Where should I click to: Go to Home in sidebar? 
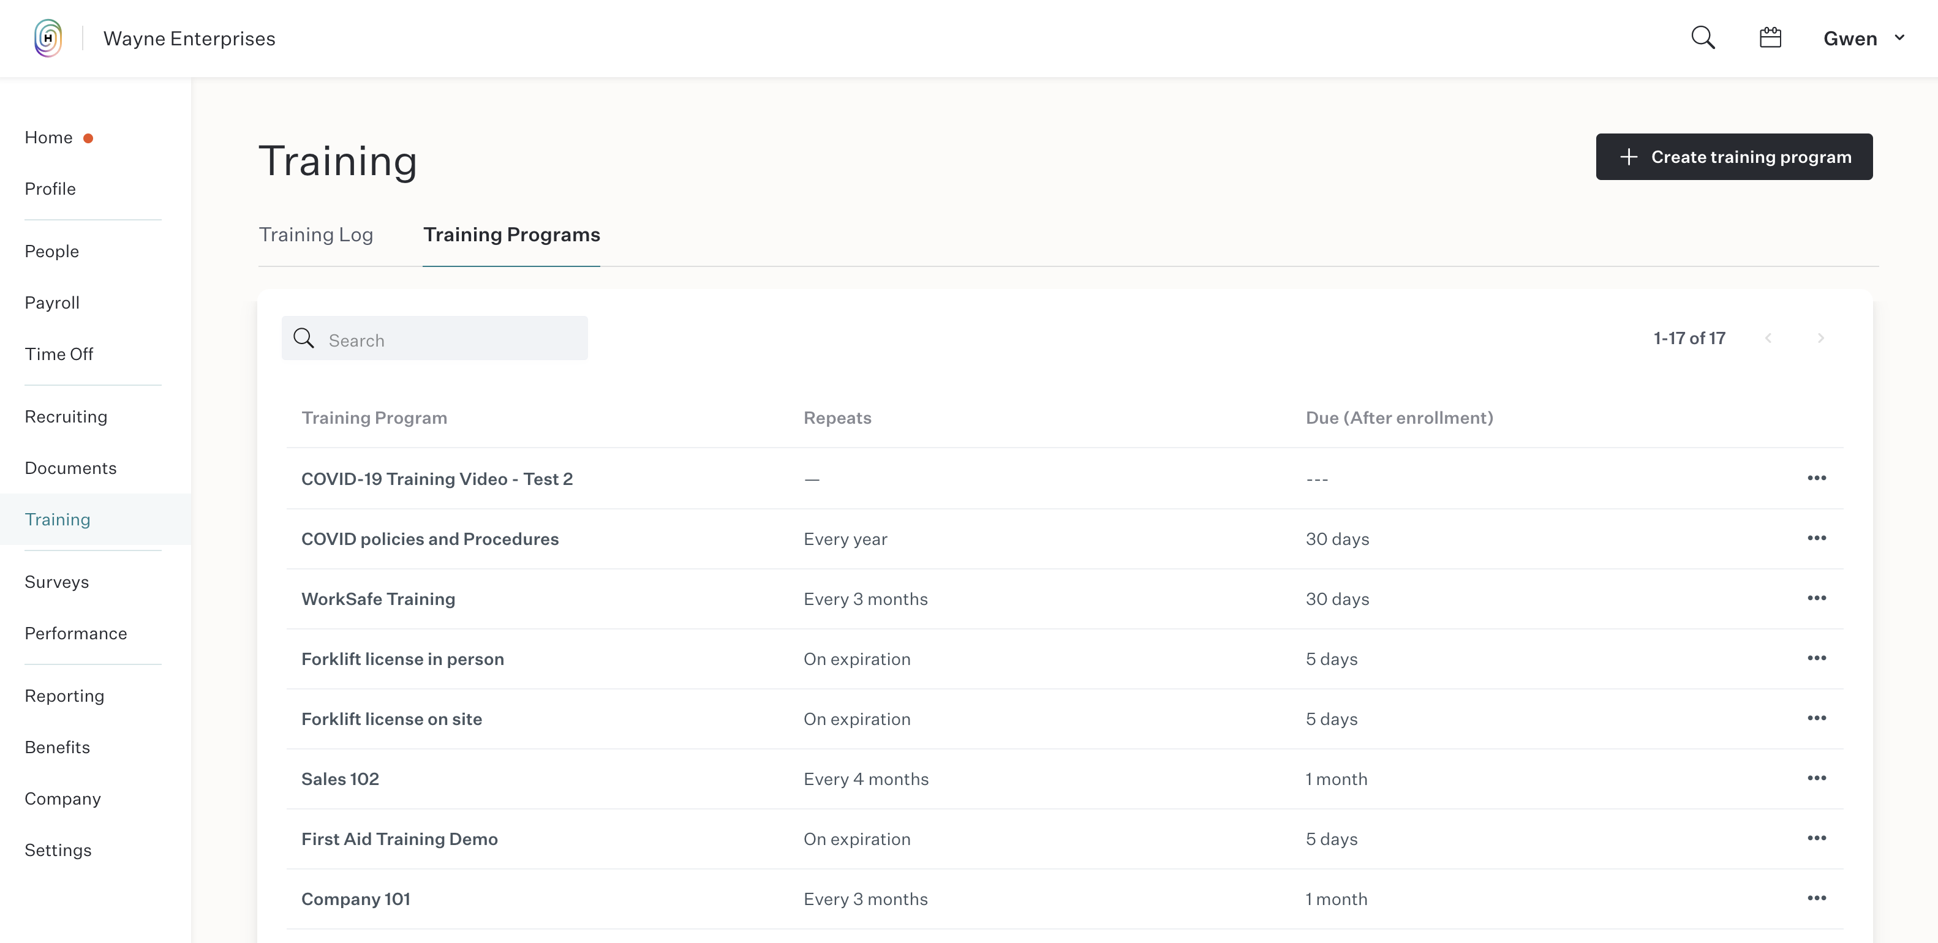pos(48,138)
